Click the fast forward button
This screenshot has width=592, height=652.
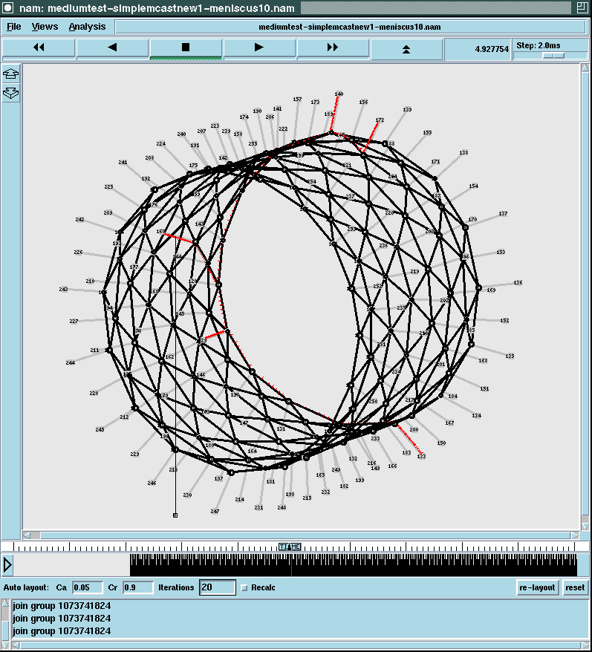coord(333,48)
